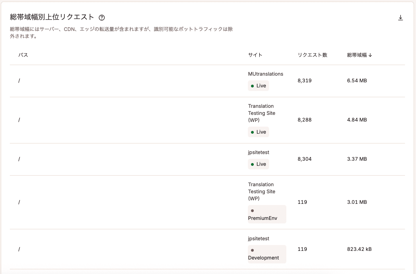Screen dimensions: 416x274
Task: Toggle the PremiumEnv environment badge
Action: tap(267, 214)
